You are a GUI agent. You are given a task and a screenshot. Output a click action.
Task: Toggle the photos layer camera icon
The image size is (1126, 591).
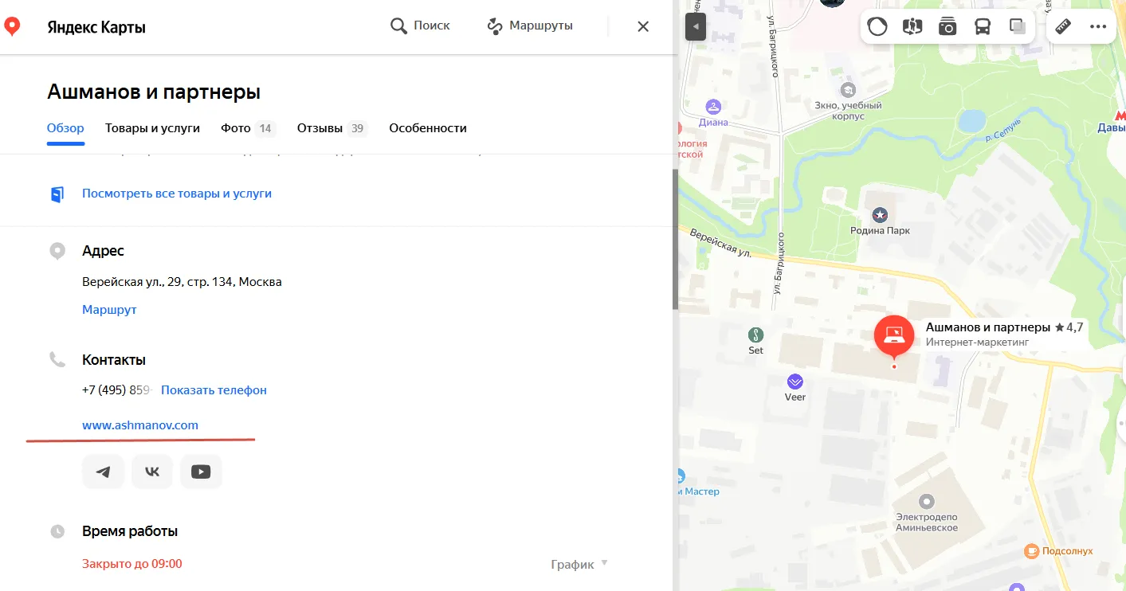(x=947, y=27)
